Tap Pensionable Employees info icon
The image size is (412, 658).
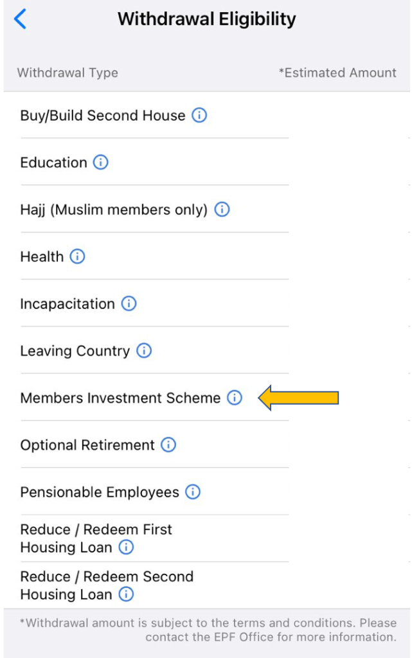coord(193,492)
